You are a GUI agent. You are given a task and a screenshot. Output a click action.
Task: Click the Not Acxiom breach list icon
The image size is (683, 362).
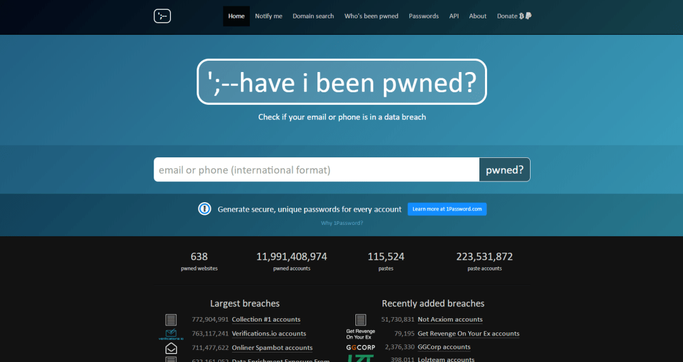(x=360, y=320)
